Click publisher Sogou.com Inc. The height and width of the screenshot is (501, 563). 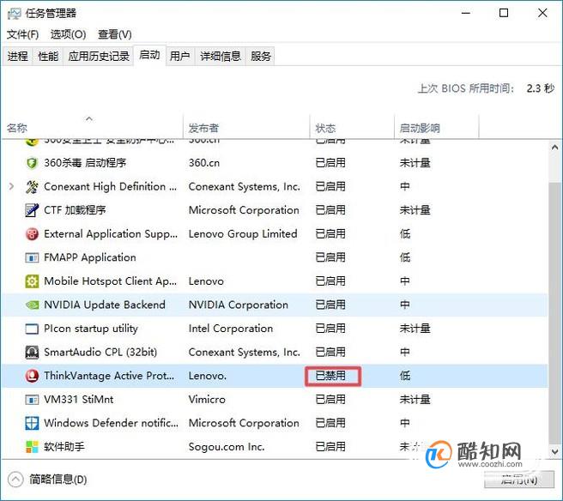point(227,447)
